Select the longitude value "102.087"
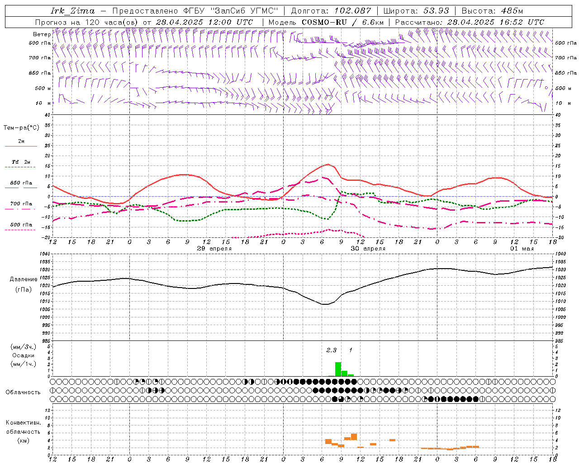Screen dimensions: 579x463 pyautogui.click(x=353, y=11)
